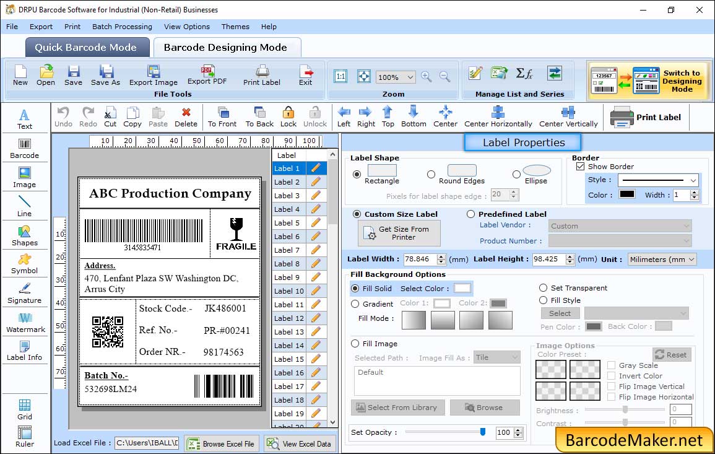Viewport: 715px width, 454px height.
Task: Choose Predefined Label option
Action: [470, 214]
